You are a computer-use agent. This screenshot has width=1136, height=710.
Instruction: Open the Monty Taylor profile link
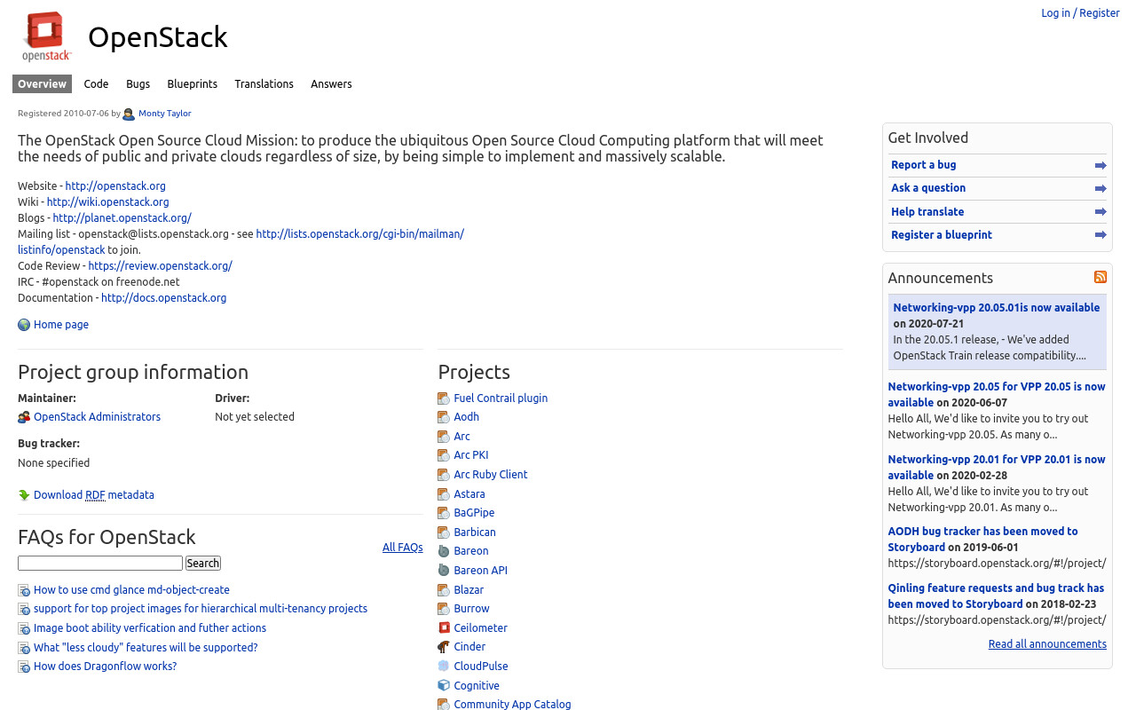pos(164,114)
